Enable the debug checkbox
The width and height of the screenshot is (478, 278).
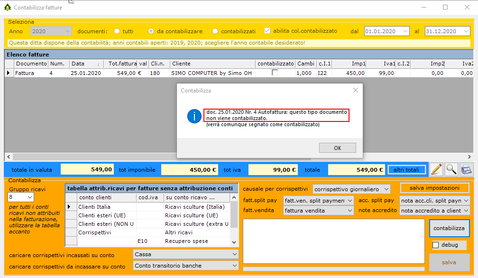pyautogui.click(x=436, y=245)
